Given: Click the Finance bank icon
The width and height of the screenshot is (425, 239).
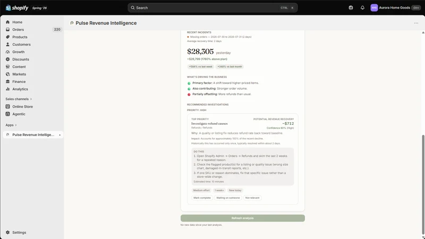Looking at the screenshot, I should (7, 82).
